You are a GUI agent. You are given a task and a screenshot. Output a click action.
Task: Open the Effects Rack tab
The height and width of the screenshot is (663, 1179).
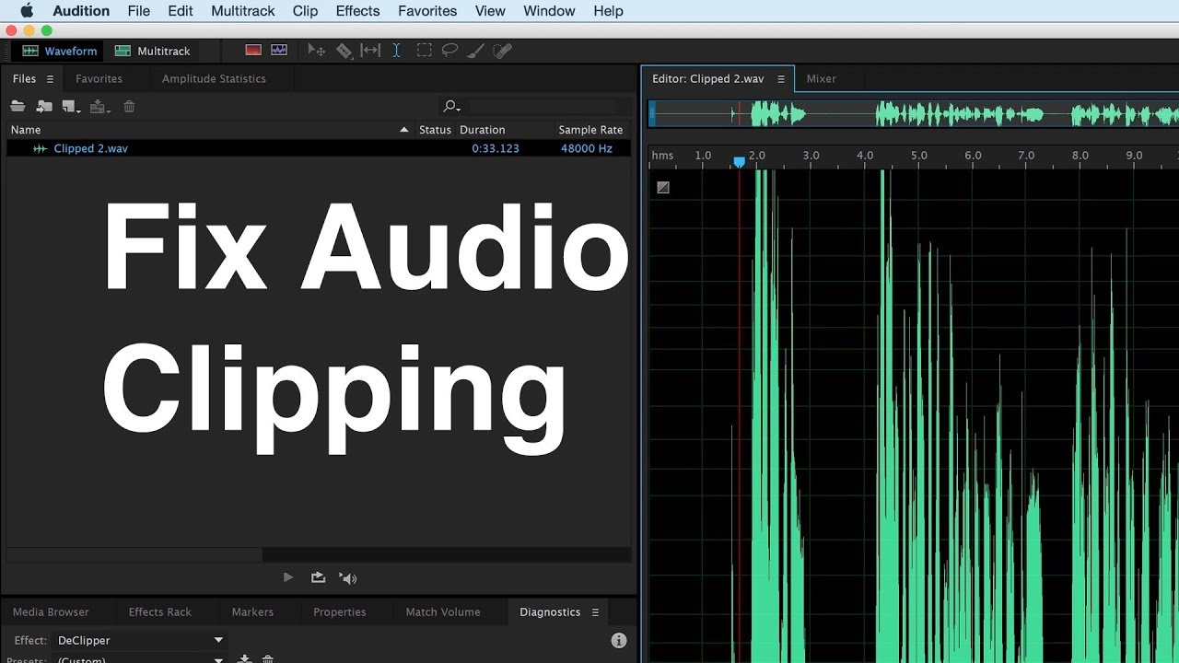(160, 612)
